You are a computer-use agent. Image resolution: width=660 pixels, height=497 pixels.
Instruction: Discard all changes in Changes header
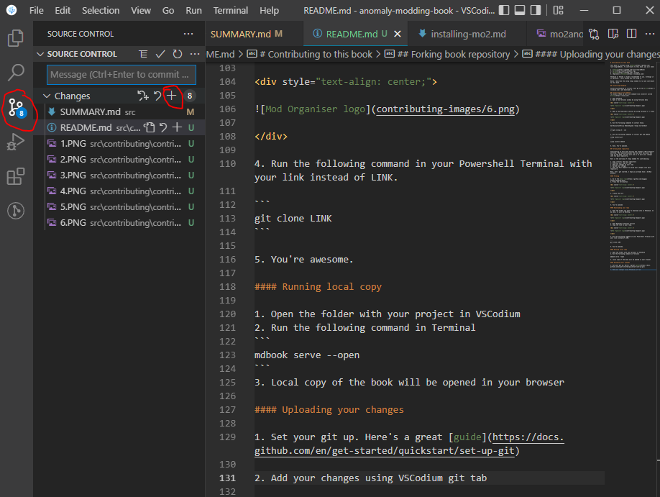pos(157,96)
